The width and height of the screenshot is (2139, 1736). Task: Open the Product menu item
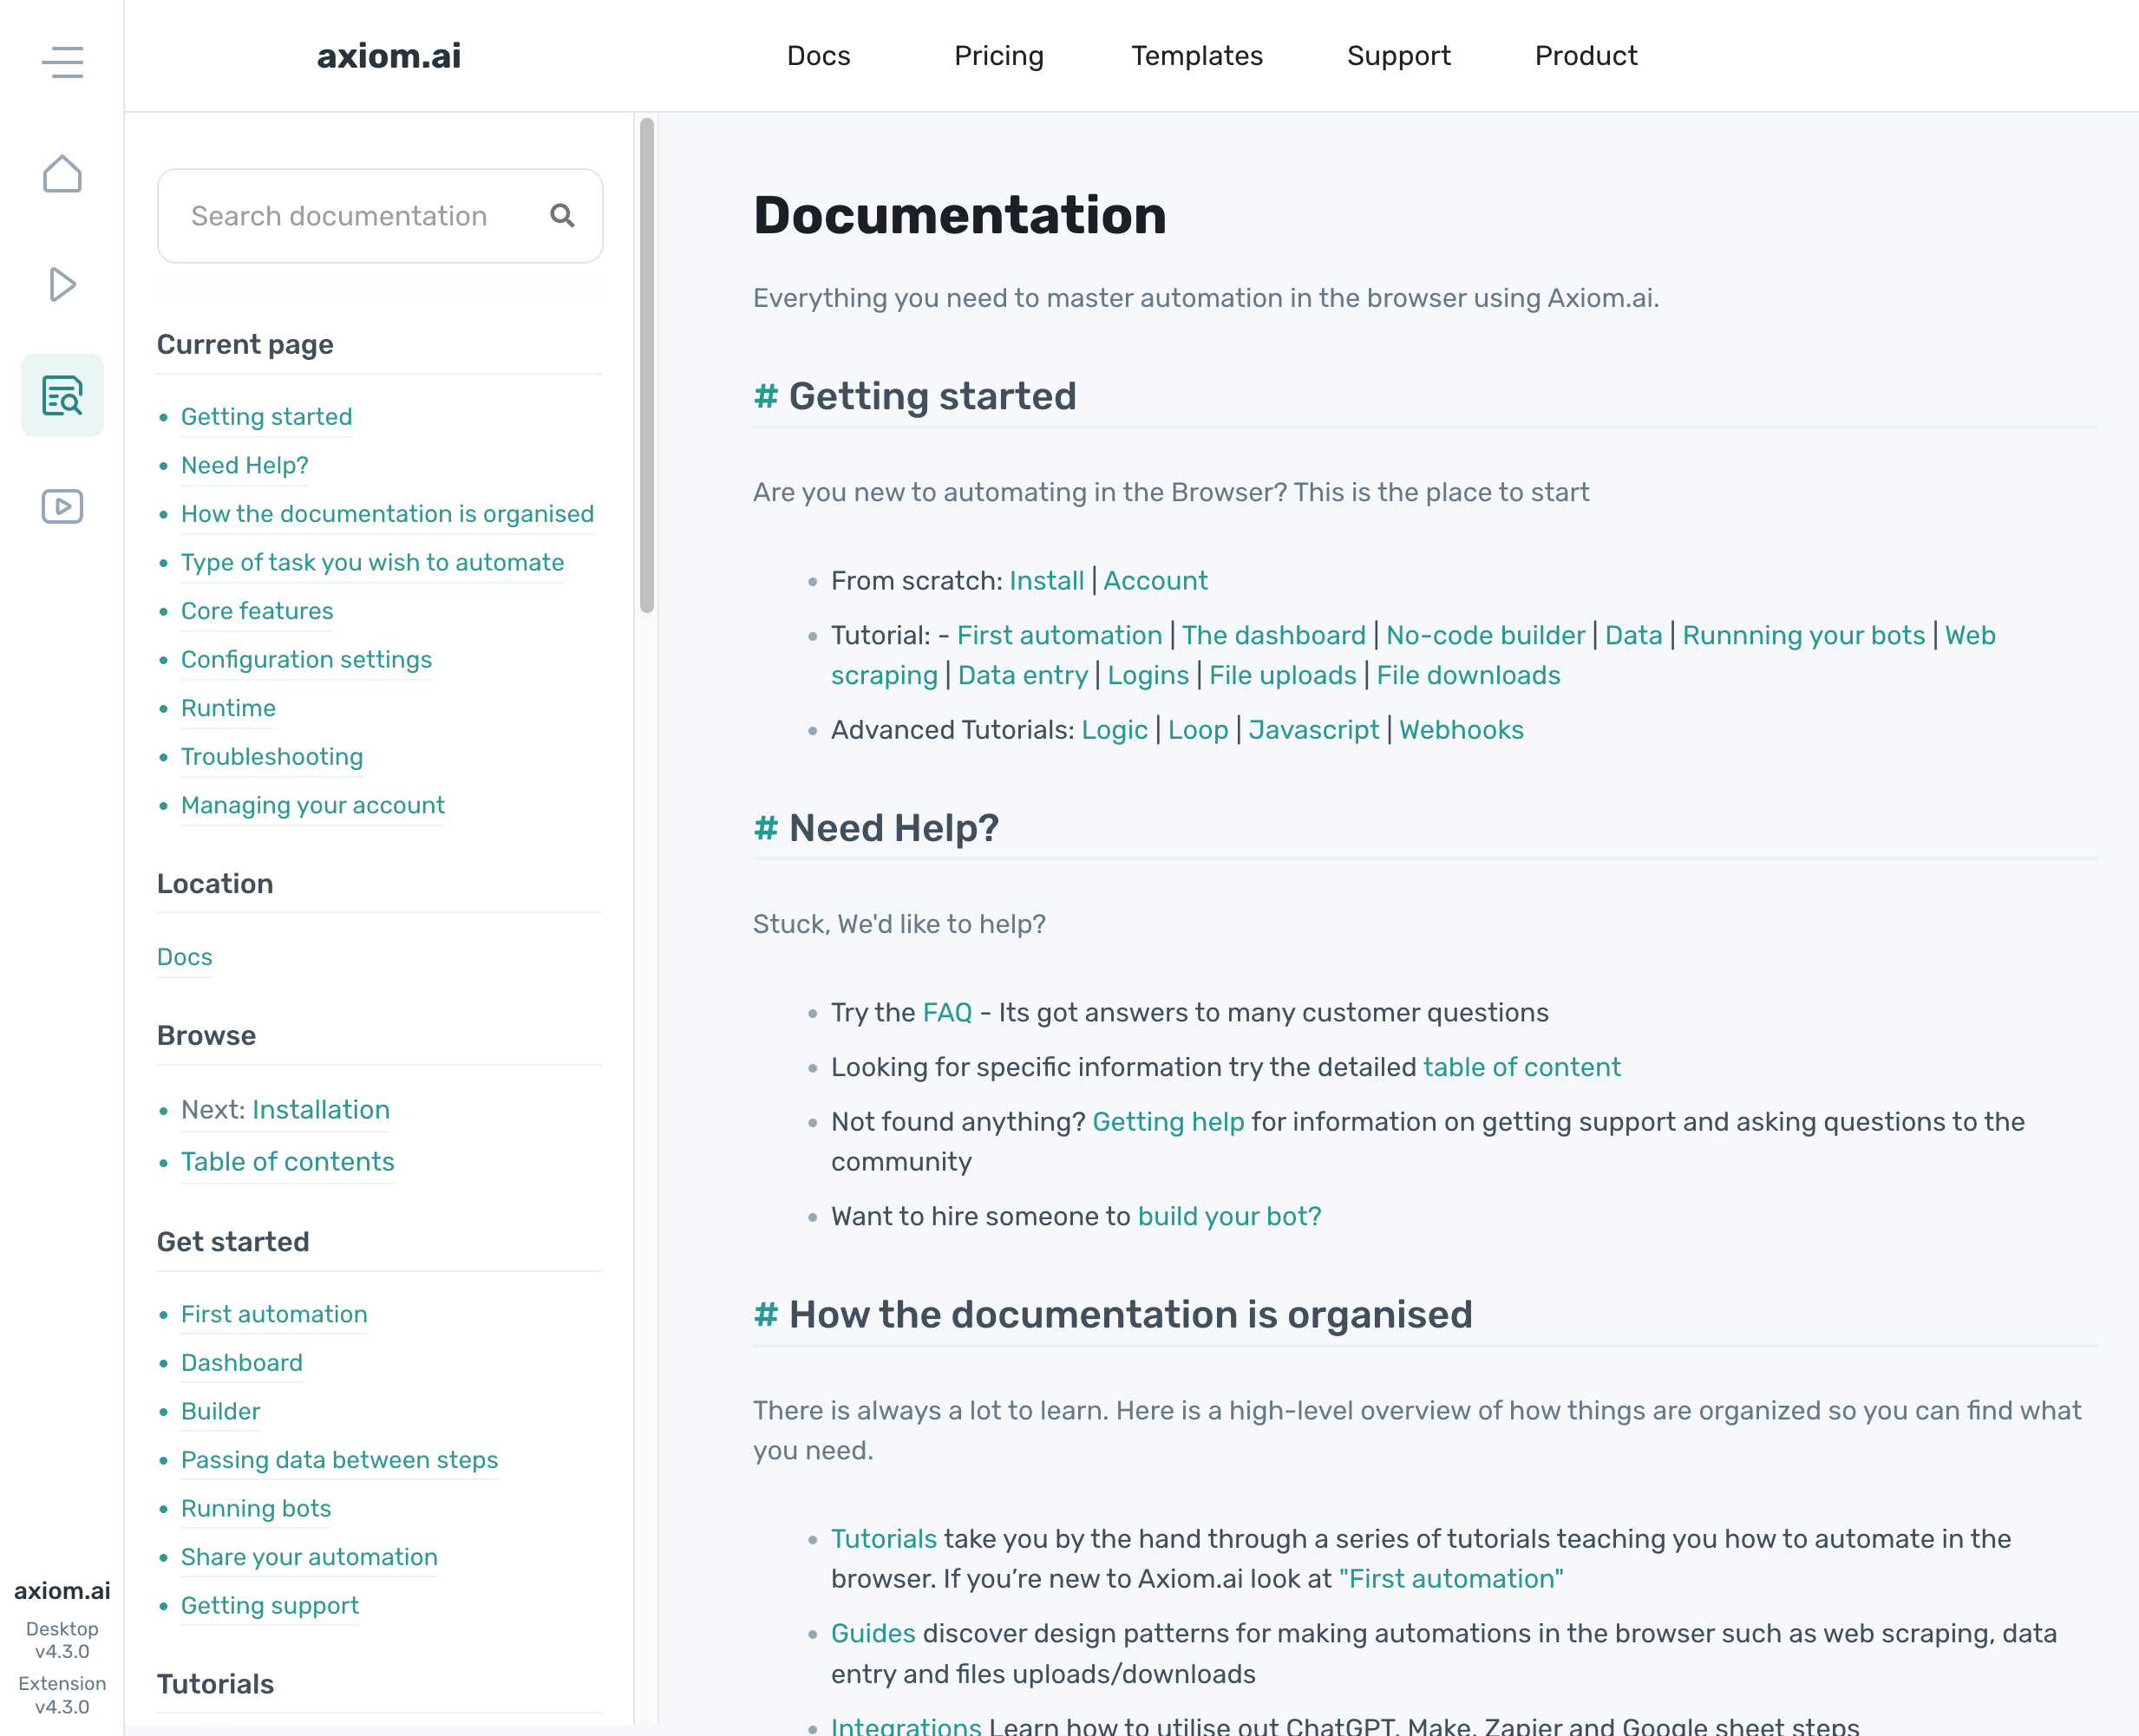coord(1586,56)
